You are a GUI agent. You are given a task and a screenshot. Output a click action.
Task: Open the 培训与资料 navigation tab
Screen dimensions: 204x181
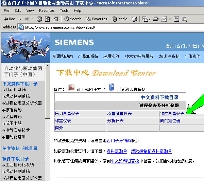[169, 56]
